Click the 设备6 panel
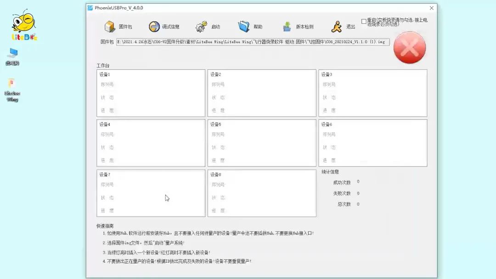 tap(373, 143)
